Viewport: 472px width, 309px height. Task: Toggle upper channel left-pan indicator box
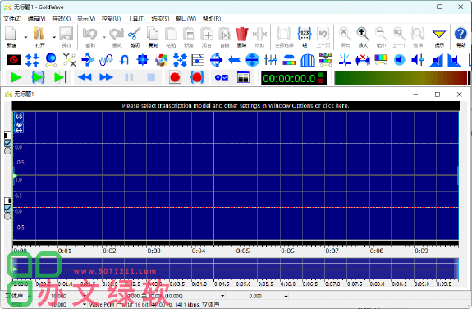(8, 136)
